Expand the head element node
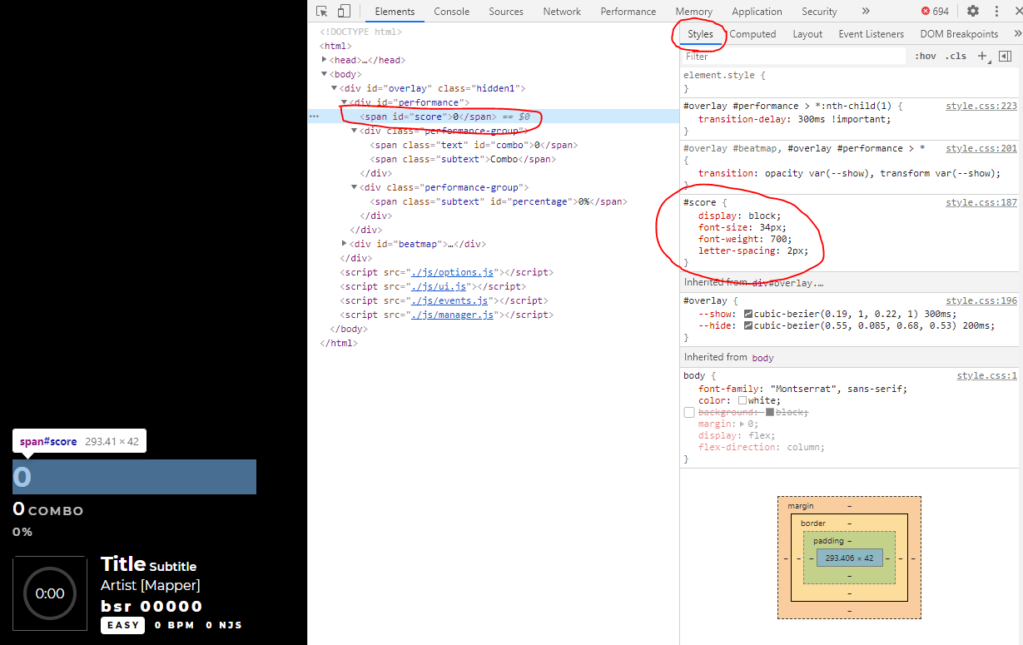The width and height of the screenshot is (1023, 645). tap(325, 60)
